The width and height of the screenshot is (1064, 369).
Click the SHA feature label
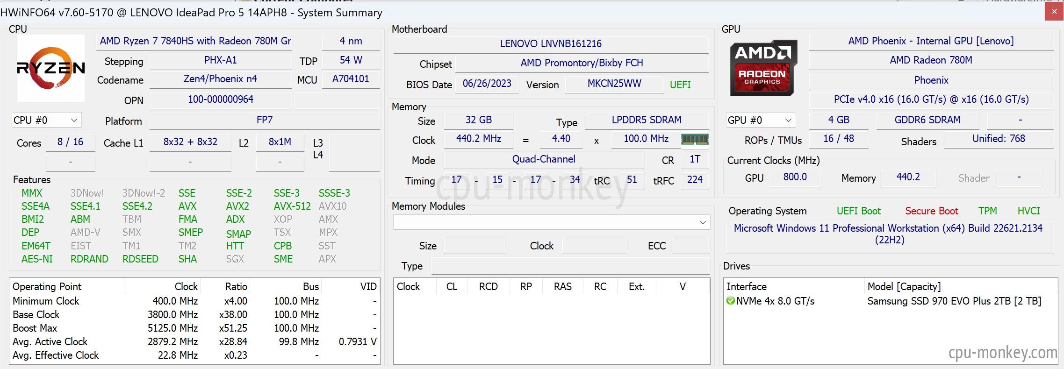[x=187, y=259]
